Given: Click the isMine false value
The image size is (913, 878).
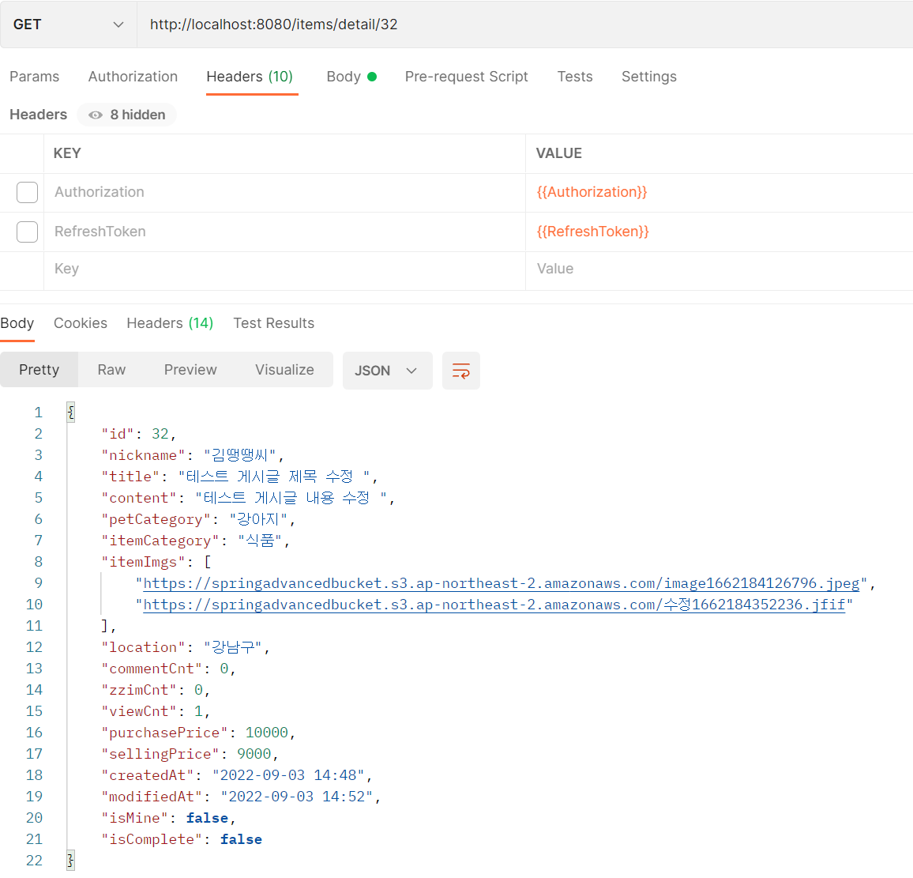Looking at the screenshot, I should [207, 818].
